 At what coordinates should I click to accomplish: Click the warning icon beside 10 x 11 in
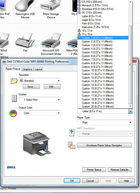(79, 30)
